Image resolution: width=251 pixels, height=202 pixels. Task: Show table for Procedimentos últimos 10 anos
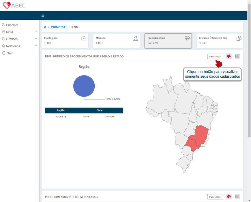(237, 197)
